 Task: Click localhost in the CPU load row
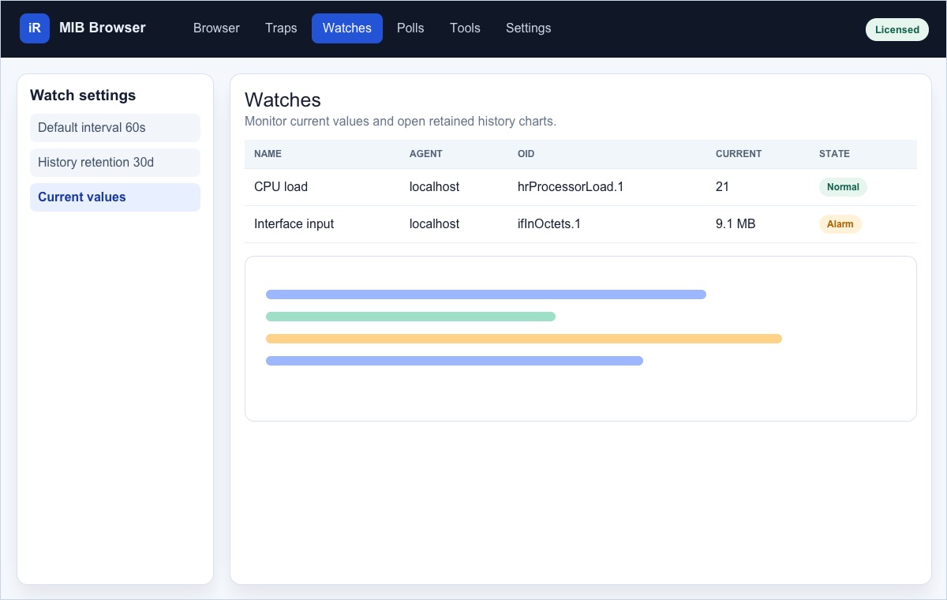tap(434, 187)
